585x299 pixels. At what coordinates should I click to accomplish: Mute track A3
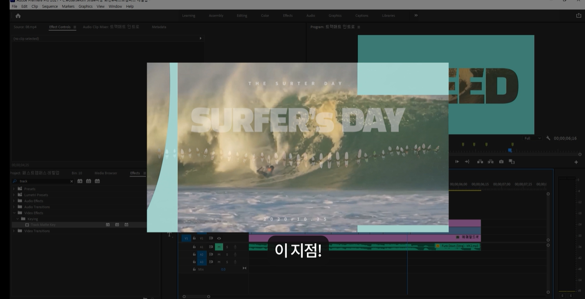coord(219,261)
